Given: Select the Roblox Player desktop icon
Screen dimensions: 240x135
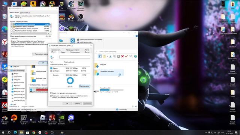Looking at the screenshot, I should 43,119.
